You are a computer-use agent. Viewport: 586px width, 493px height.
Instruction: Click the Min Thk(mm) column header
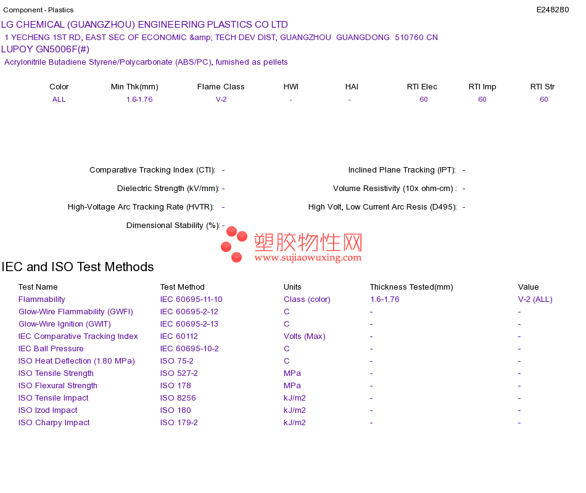tap(134, 87)
